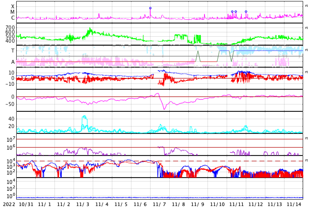
Task: Select the 10/31 date label
Action: pyautogui.click(x=26, y=205)
